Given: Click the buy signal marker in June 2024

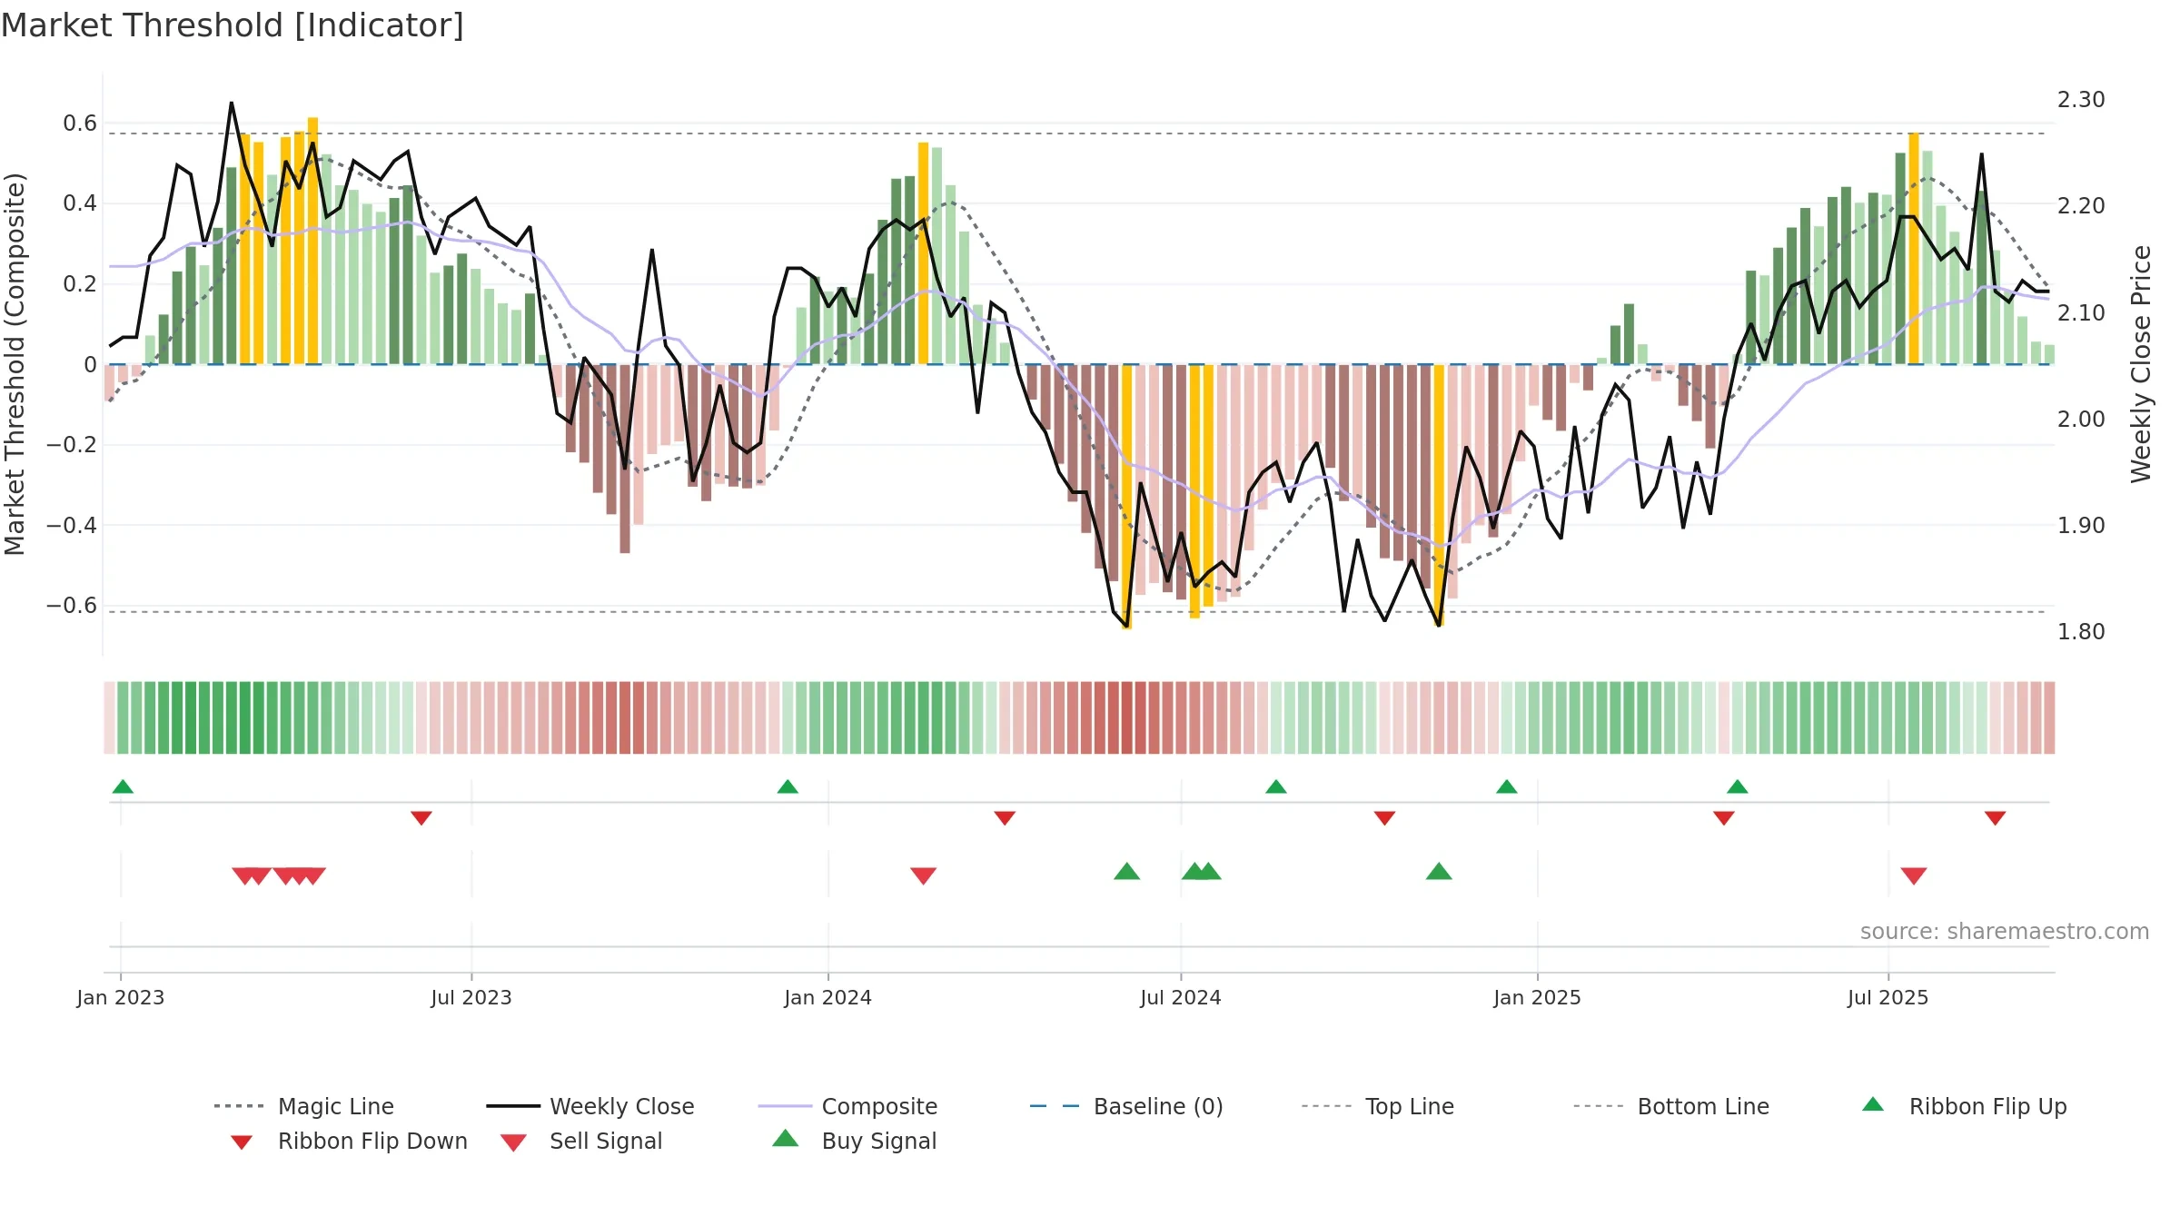Looking at the screenshot, I should pyautogui.click(x=1127, y=871).
